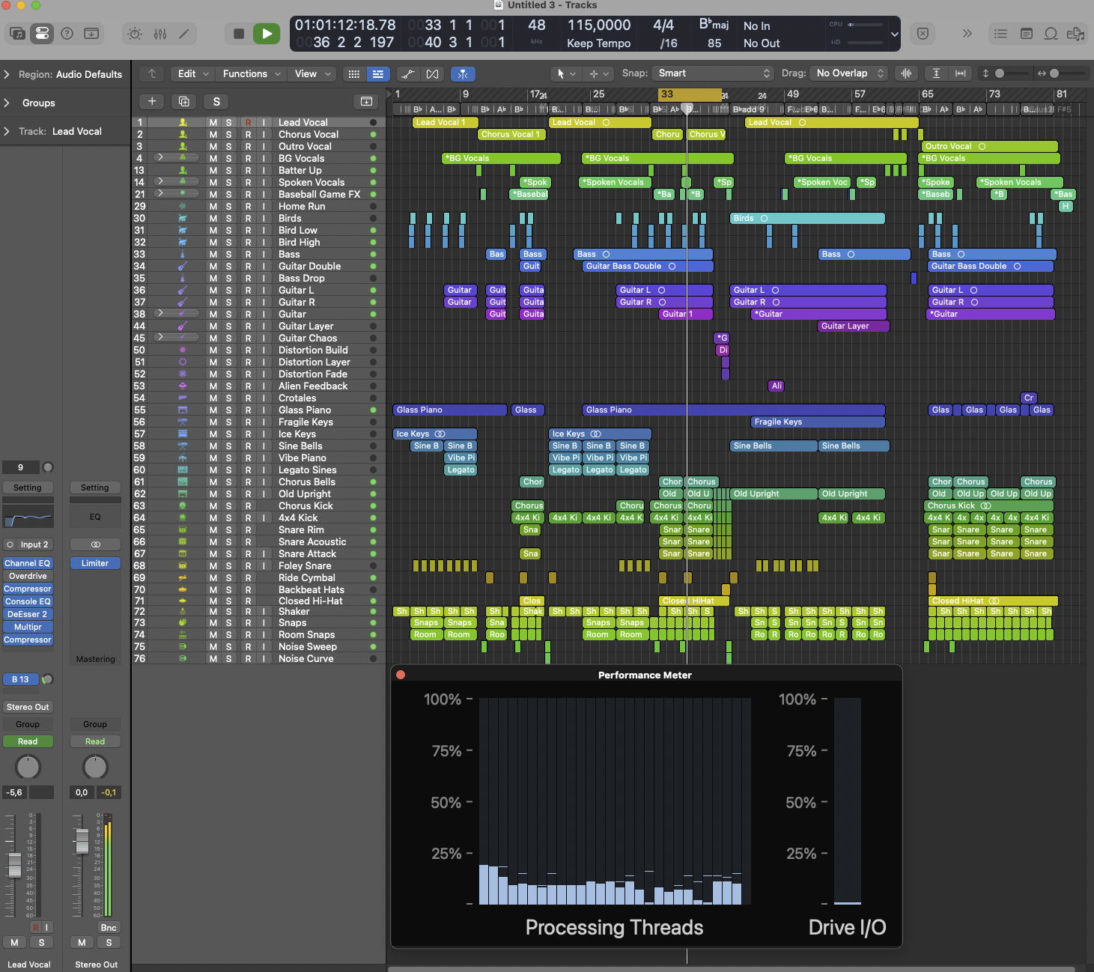This screenshot has height=972, width=1094.
Task: Click the Channel EQ plugin slot
Action: pos(28,563)
